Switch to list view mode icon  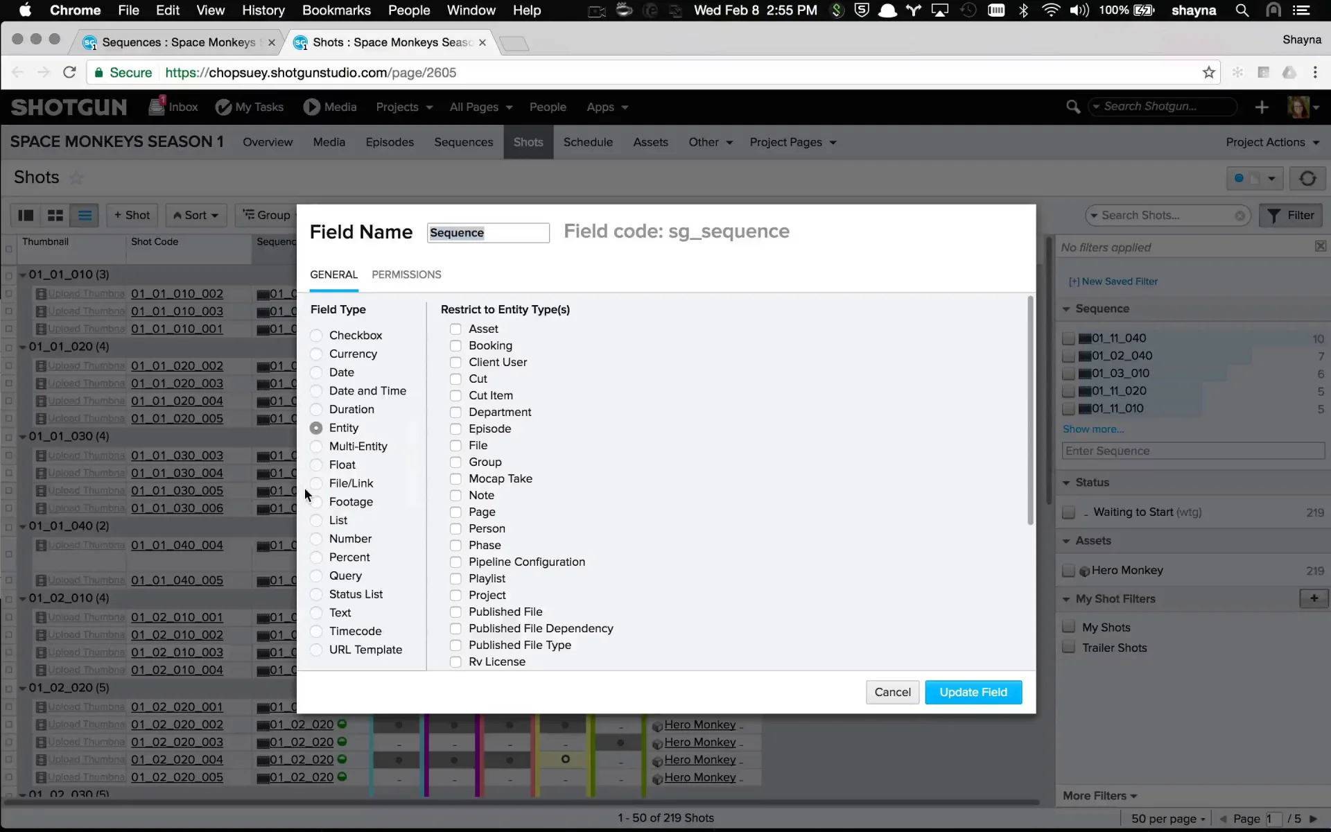tap(85, 215)
